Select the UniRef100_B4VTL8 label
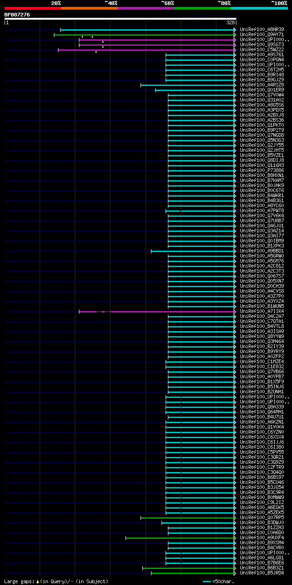Image resolution: width=292 pixels, height=585 pixels. point(262,326)
